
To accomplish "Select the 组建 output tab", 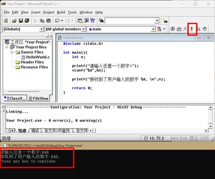I will (x=22, y=131).
